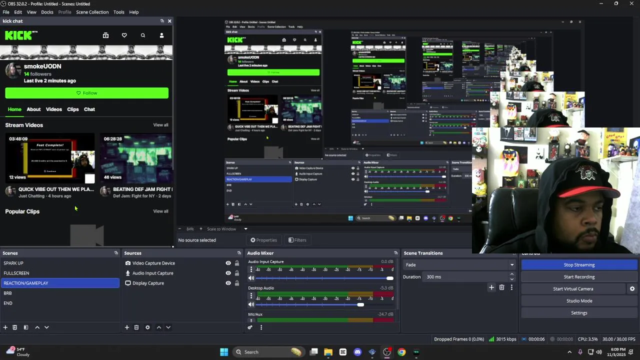Delete the scene transition with trash icon
This screenshot has width=640, height=360.
coord(502,287)
